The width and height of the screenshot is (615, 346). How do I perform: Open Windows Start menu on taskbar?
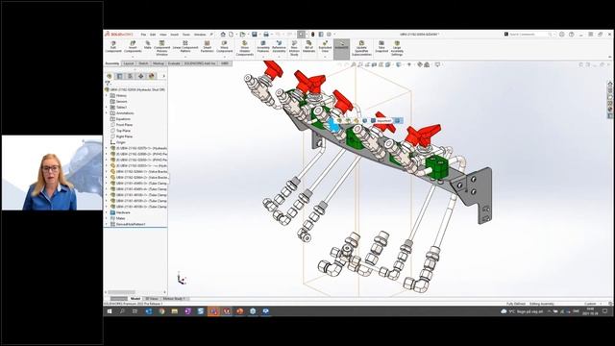click(110, 311)
